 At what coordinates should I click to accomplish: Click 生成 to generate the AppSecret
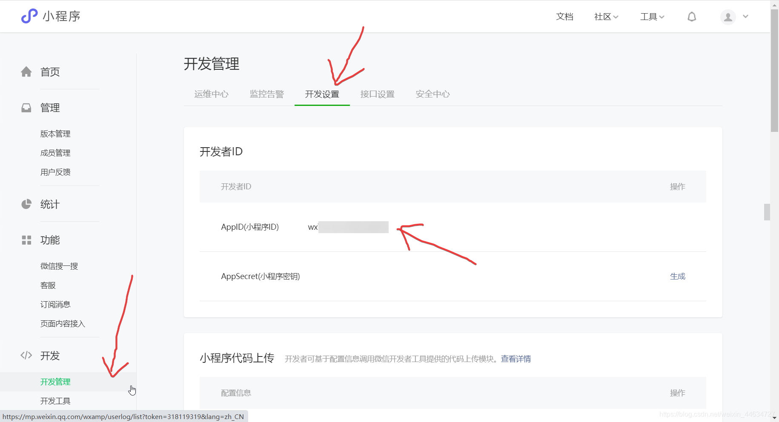[x=677, y=276]
